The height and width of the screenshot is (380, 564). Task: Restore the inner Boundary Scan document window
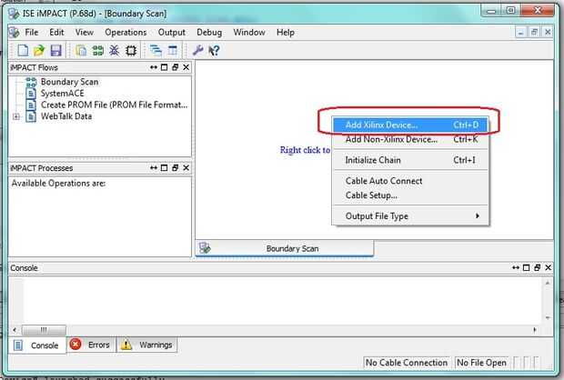pyautogui.click(x=534, y=33)
